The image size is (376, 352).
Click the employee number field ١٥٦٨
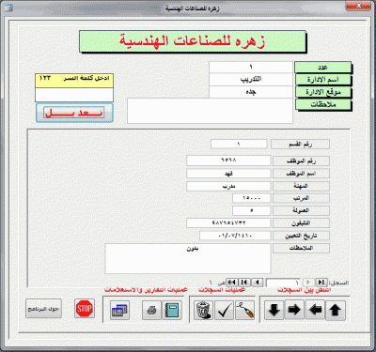click(x=228, y=161)
